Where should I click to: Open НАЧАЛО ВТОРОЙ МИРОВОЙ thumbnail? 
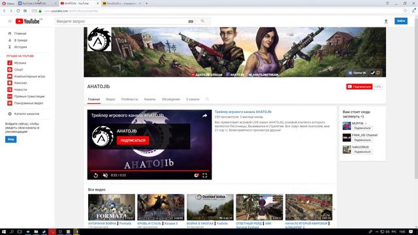[x=309, y=207]
